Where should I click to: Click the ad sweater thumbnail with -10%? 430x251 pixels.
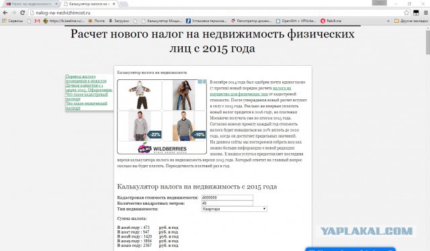(x=183, y=126)
